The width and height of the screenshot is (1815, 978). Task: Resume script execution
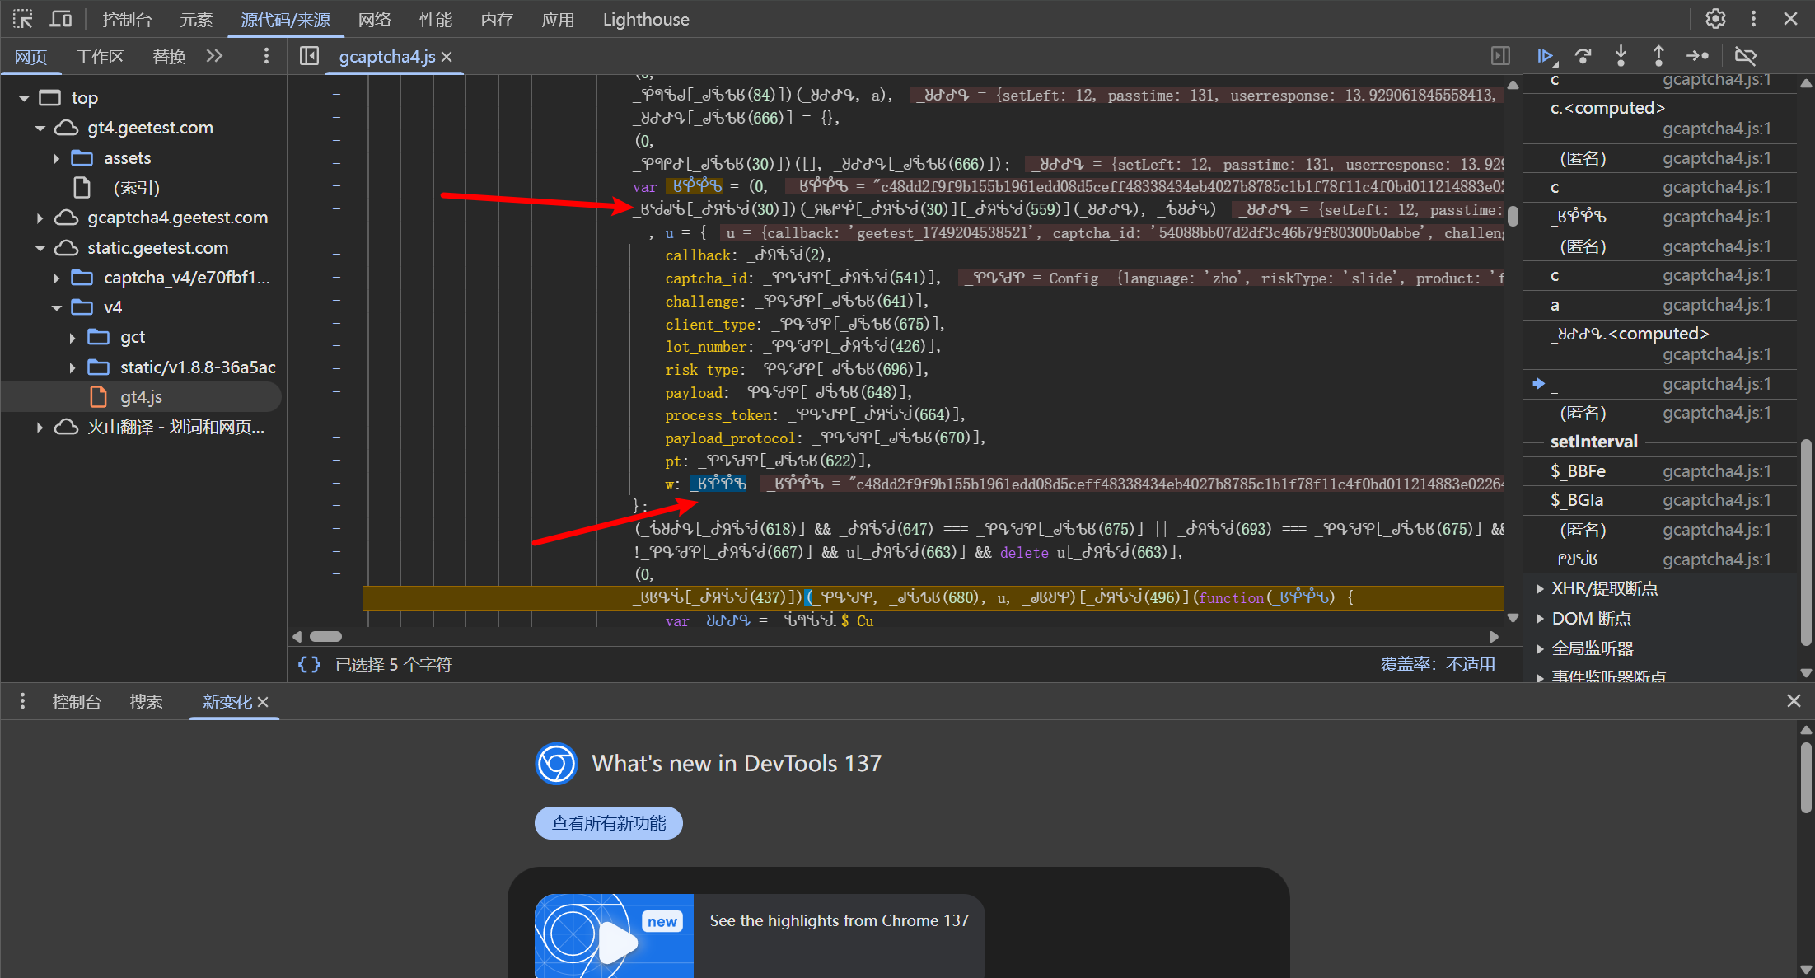(1546, 56)
